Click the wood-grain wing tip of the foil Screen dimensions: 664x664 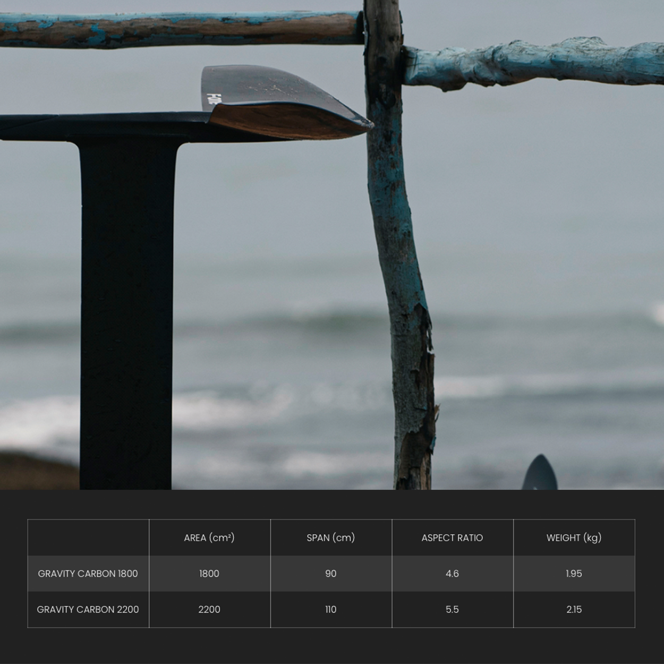(x=297, y=122)
